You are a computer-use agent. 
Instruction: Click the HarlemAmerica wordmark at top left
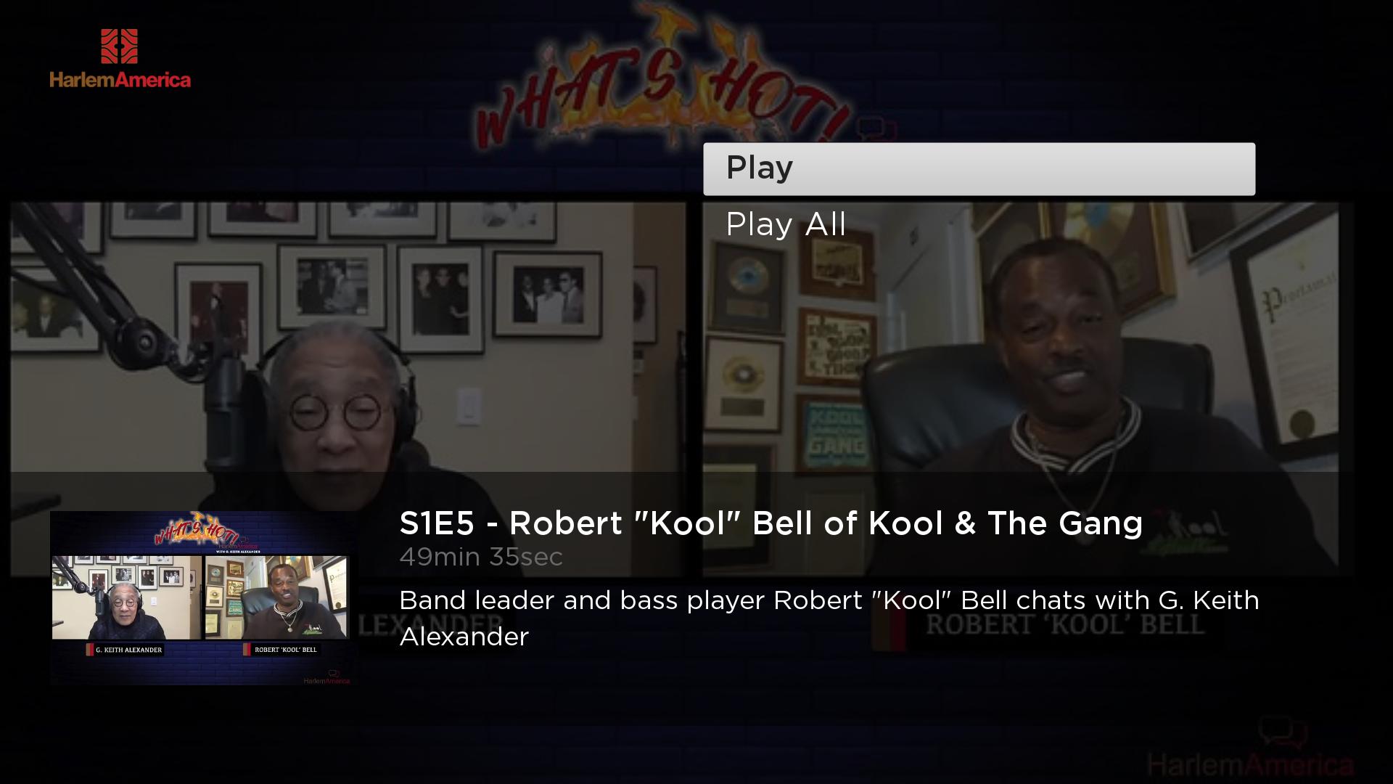click(120, 79)
